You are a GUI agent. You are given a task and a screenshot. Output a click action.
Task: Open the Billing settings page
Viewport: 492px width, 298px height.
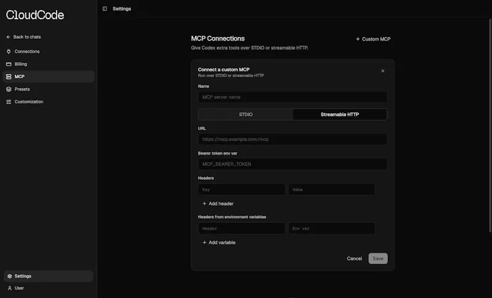49,64
